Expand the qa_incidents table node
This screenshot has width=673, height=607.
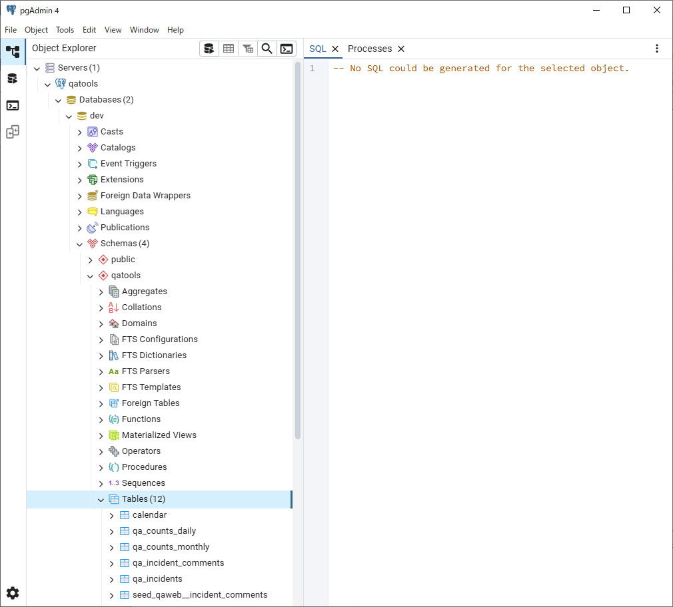111,579
